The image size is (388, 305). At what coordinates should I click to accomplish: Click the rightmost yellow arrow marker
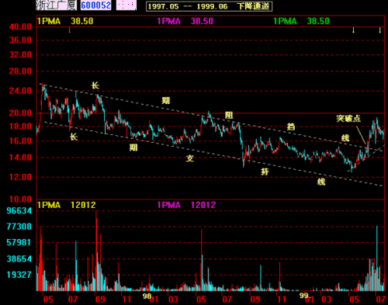click(379, 30)
